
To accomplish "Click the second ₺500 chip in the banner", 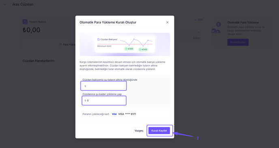I will 143,49.
